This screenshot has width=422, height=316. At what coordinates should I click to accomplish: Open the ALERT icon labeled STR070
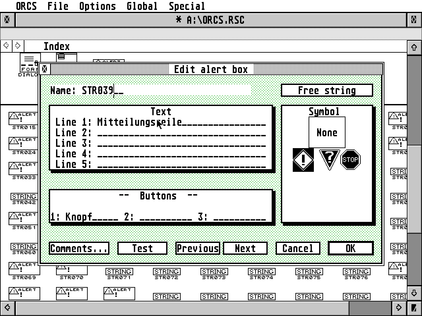point(71,270)
